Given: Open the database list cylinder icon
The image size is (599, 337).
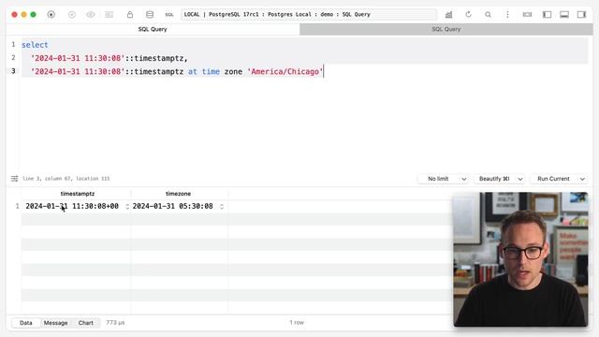Looking at the screenshot, I should [x=150, y=15].
